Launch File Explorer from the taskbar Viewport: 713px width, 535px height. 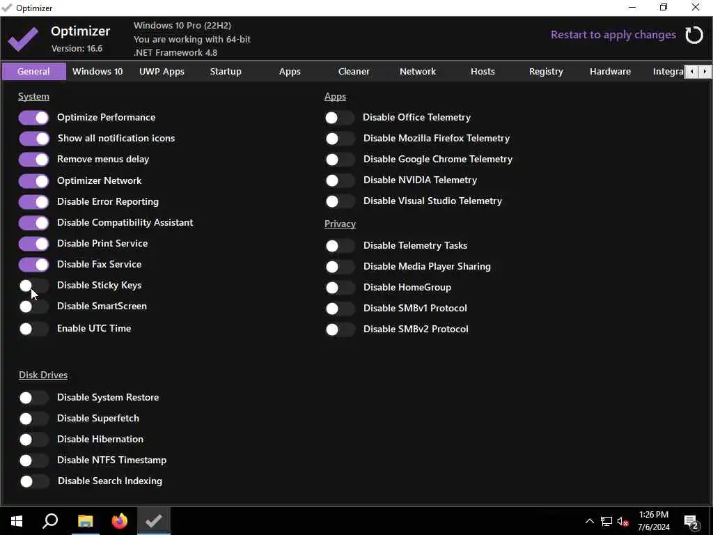click(85, 521)
